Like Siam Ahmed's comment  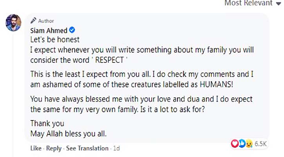click(x=35, y=148)
